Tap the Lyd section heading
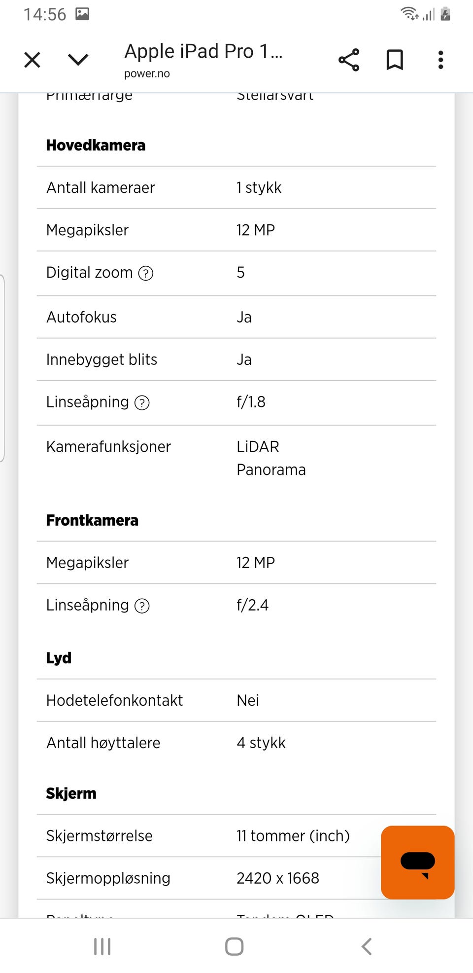Screen dimensions: 473x973 (59, 658)
